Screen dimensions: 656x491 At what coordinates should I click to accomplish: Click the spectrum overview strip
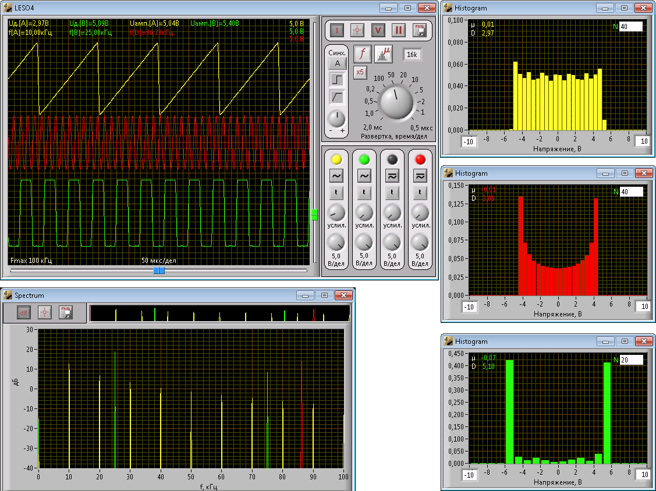[x=220, y=313]
